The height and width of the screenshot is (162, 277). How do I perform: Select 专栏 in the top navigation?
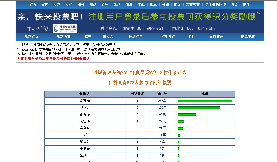tap(69, 5)
